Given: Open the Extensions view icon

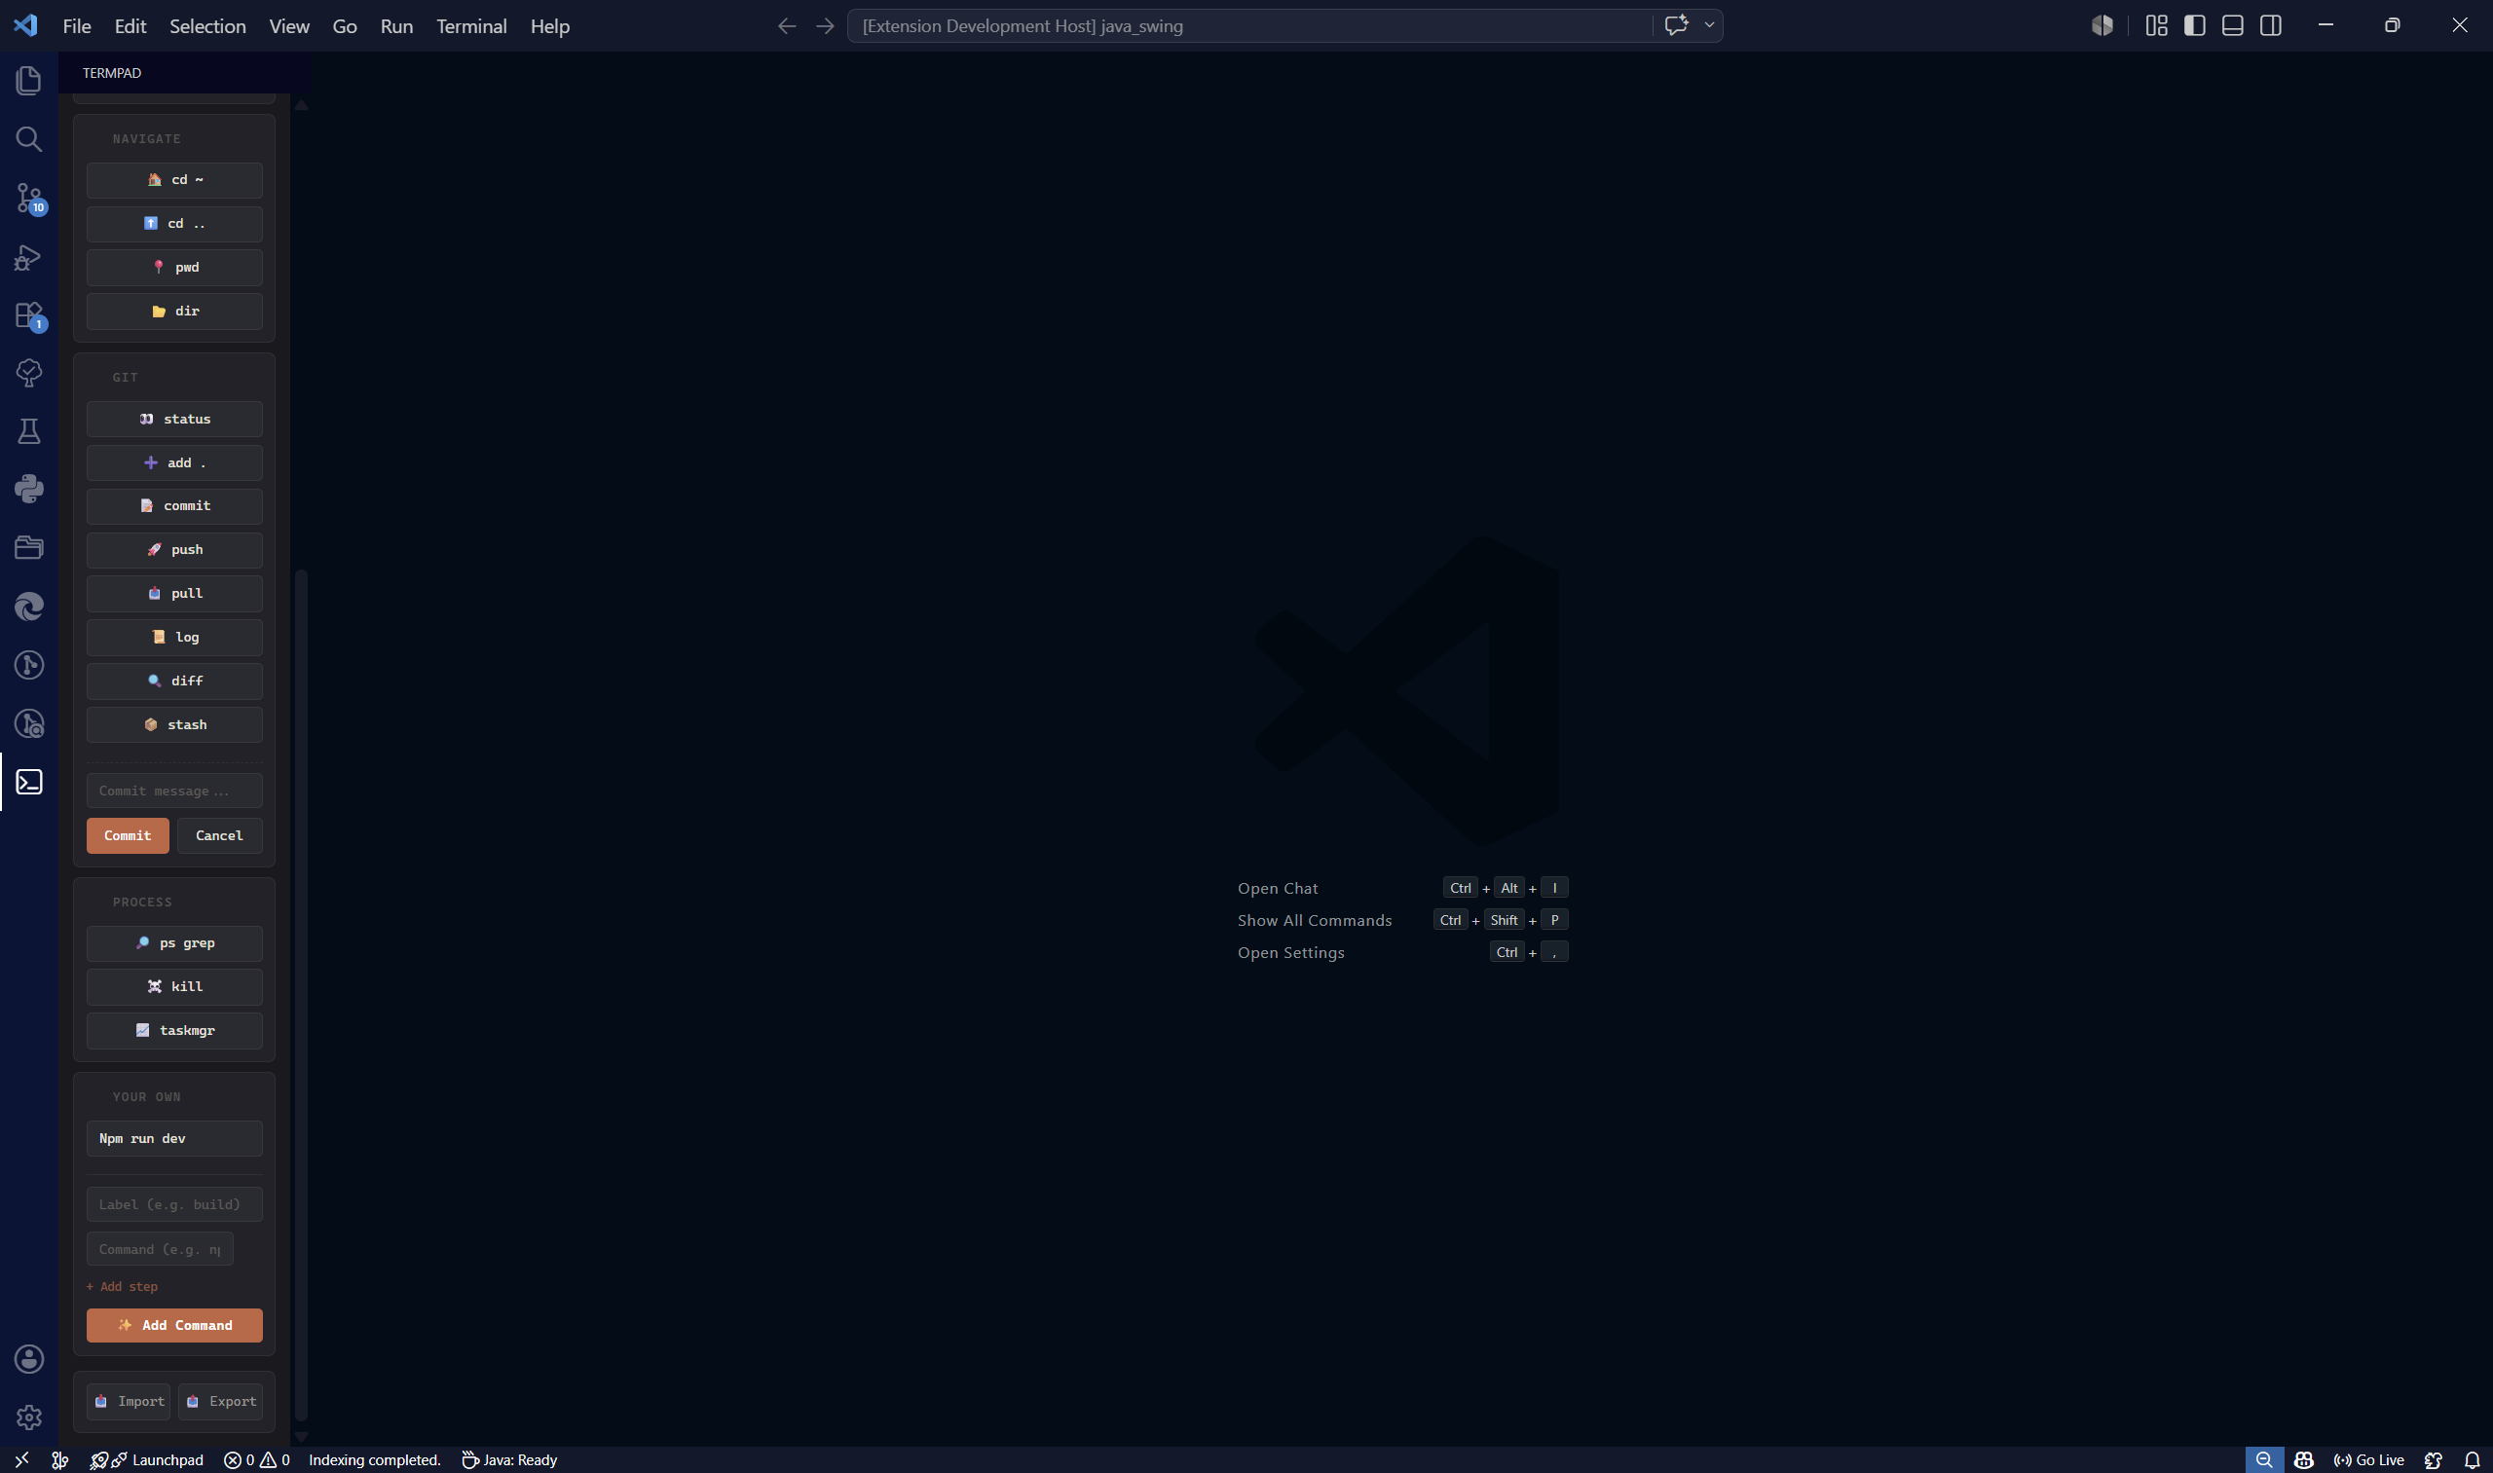Looking at the screenshot, I should tap(29, 315).
